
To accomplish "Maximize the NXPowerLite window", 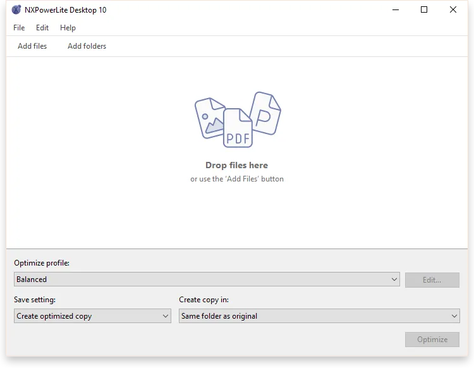I will [x=424, y=9].
